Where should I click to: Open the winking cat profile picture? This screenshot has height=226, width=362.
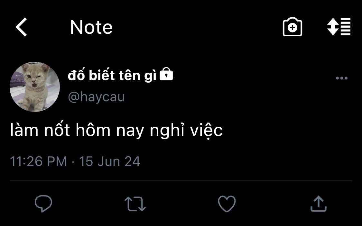click(x=35, y=87)
